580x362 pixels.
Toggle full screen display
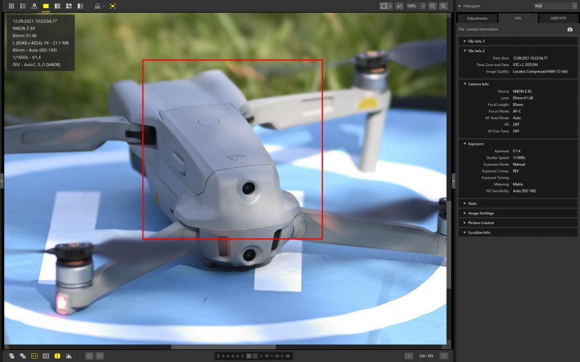tap(113, 6)
